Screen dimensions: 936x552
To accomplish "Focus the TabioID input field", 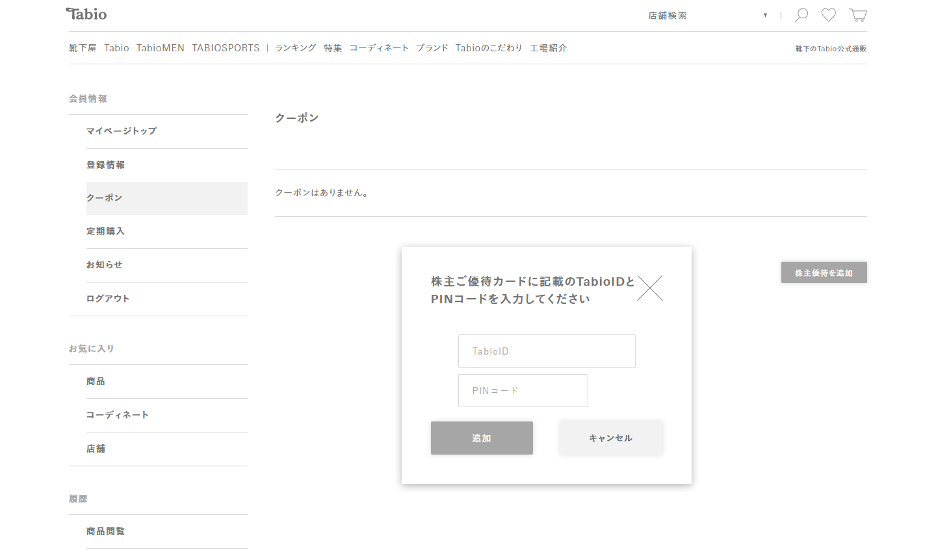I will (547, 351).
